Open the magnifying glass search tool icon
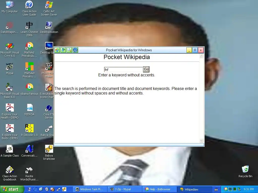258x193 pixels. (x=69, y=50)
